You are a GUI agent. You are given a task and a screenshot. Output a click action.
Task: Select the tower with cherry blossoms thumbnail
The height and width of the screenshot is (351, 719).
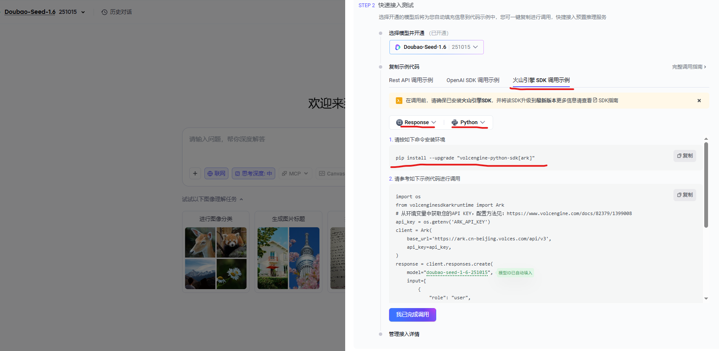(304, 258)
